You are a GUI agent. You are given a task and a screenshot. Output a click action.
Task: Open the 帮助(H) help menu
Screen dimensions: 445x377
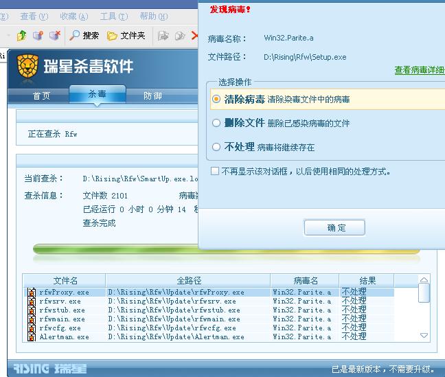click(x=154, y=16)
